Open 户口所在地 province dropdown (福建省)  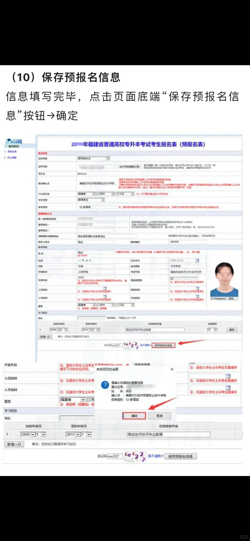[87, 194]
